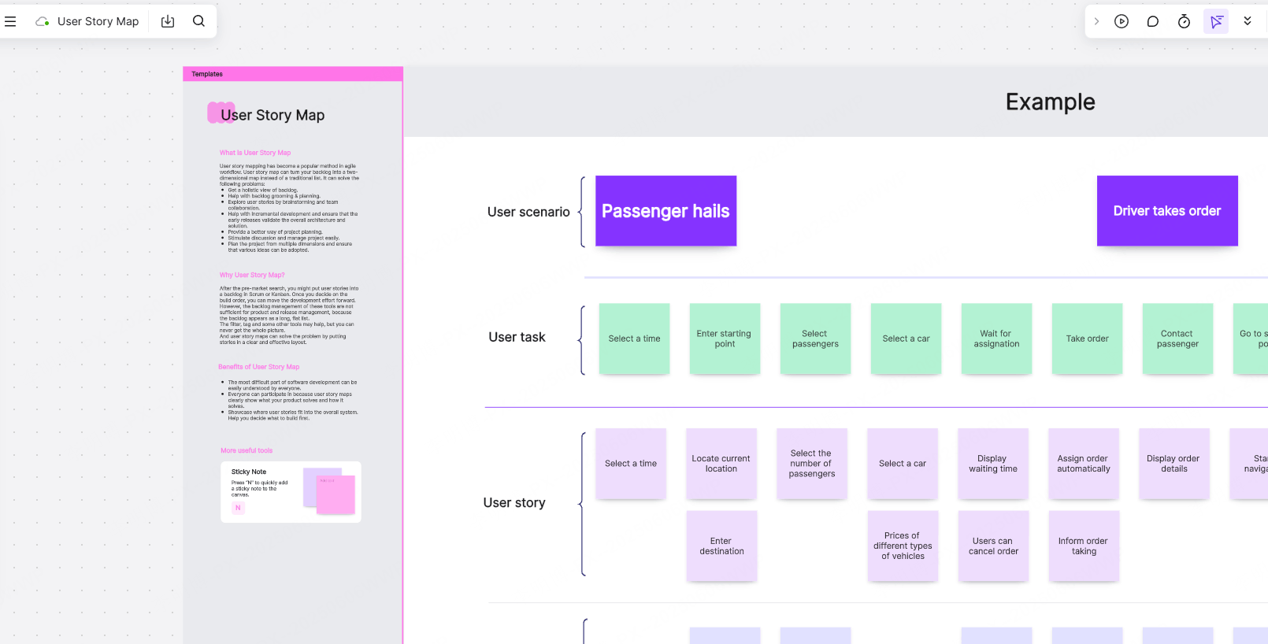Click the export/download board icon
Viewport: 1268px width, 644px height.
[168, 21]
